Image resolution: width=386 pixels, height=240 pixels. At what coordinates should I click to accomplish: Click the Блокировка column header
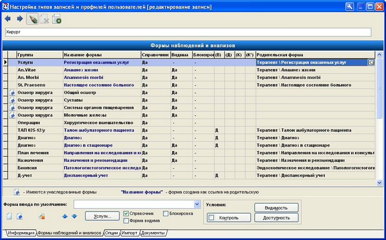tap(203, 54)
